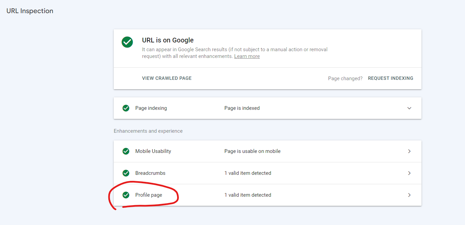Expand the Page indexing section chevron
The height and width of the screenshot is (225, 465).
coord(409,108)
